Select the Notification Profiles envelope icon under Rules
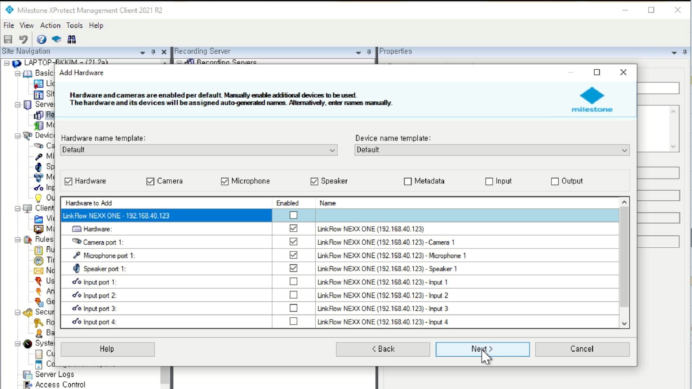692x389 pixels. point(39,271)
